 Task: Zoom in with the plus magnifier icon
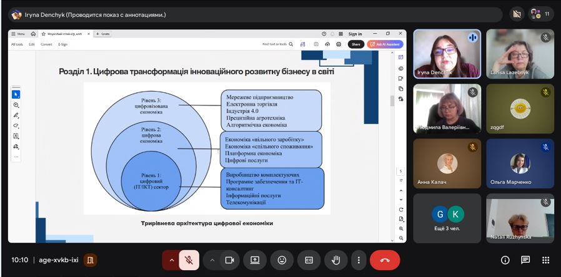(400, 229)
